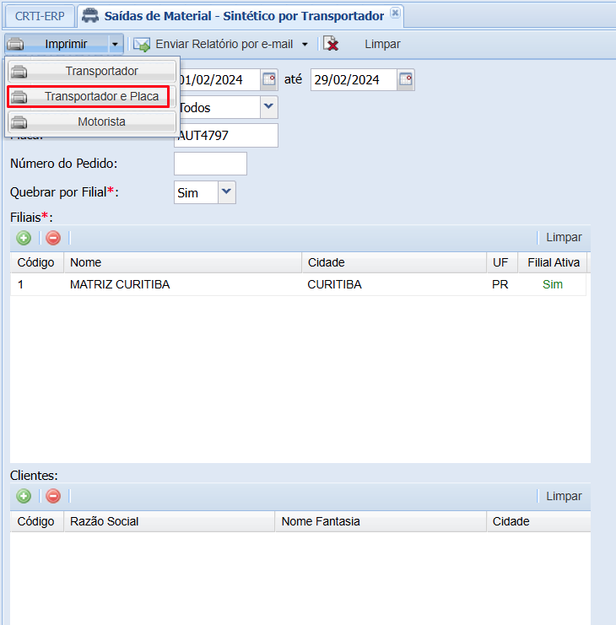Switch to the CRTI-ERP tab
The image size is (616, 625).
(40, 16)
